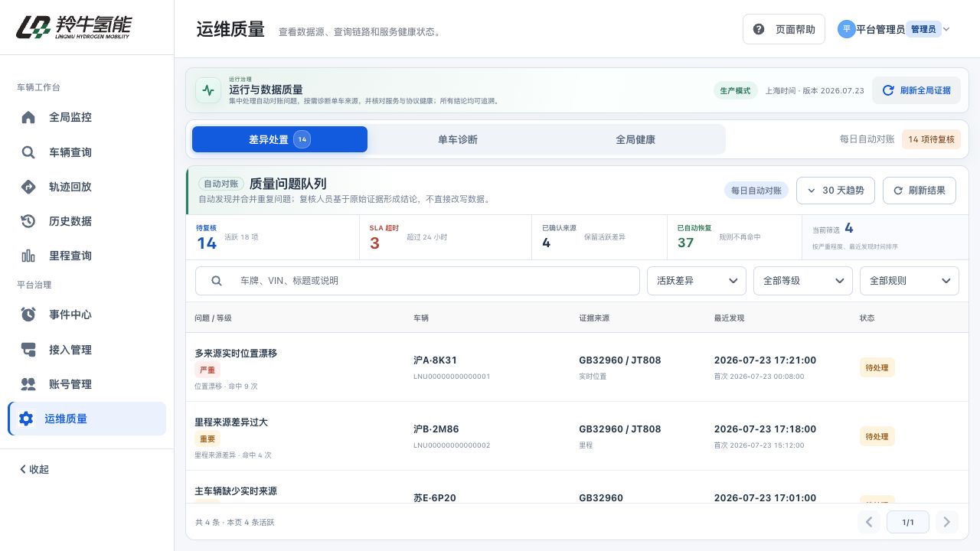
Task: Open 历史数据 in sidebar
Action: tap(87, 221)
